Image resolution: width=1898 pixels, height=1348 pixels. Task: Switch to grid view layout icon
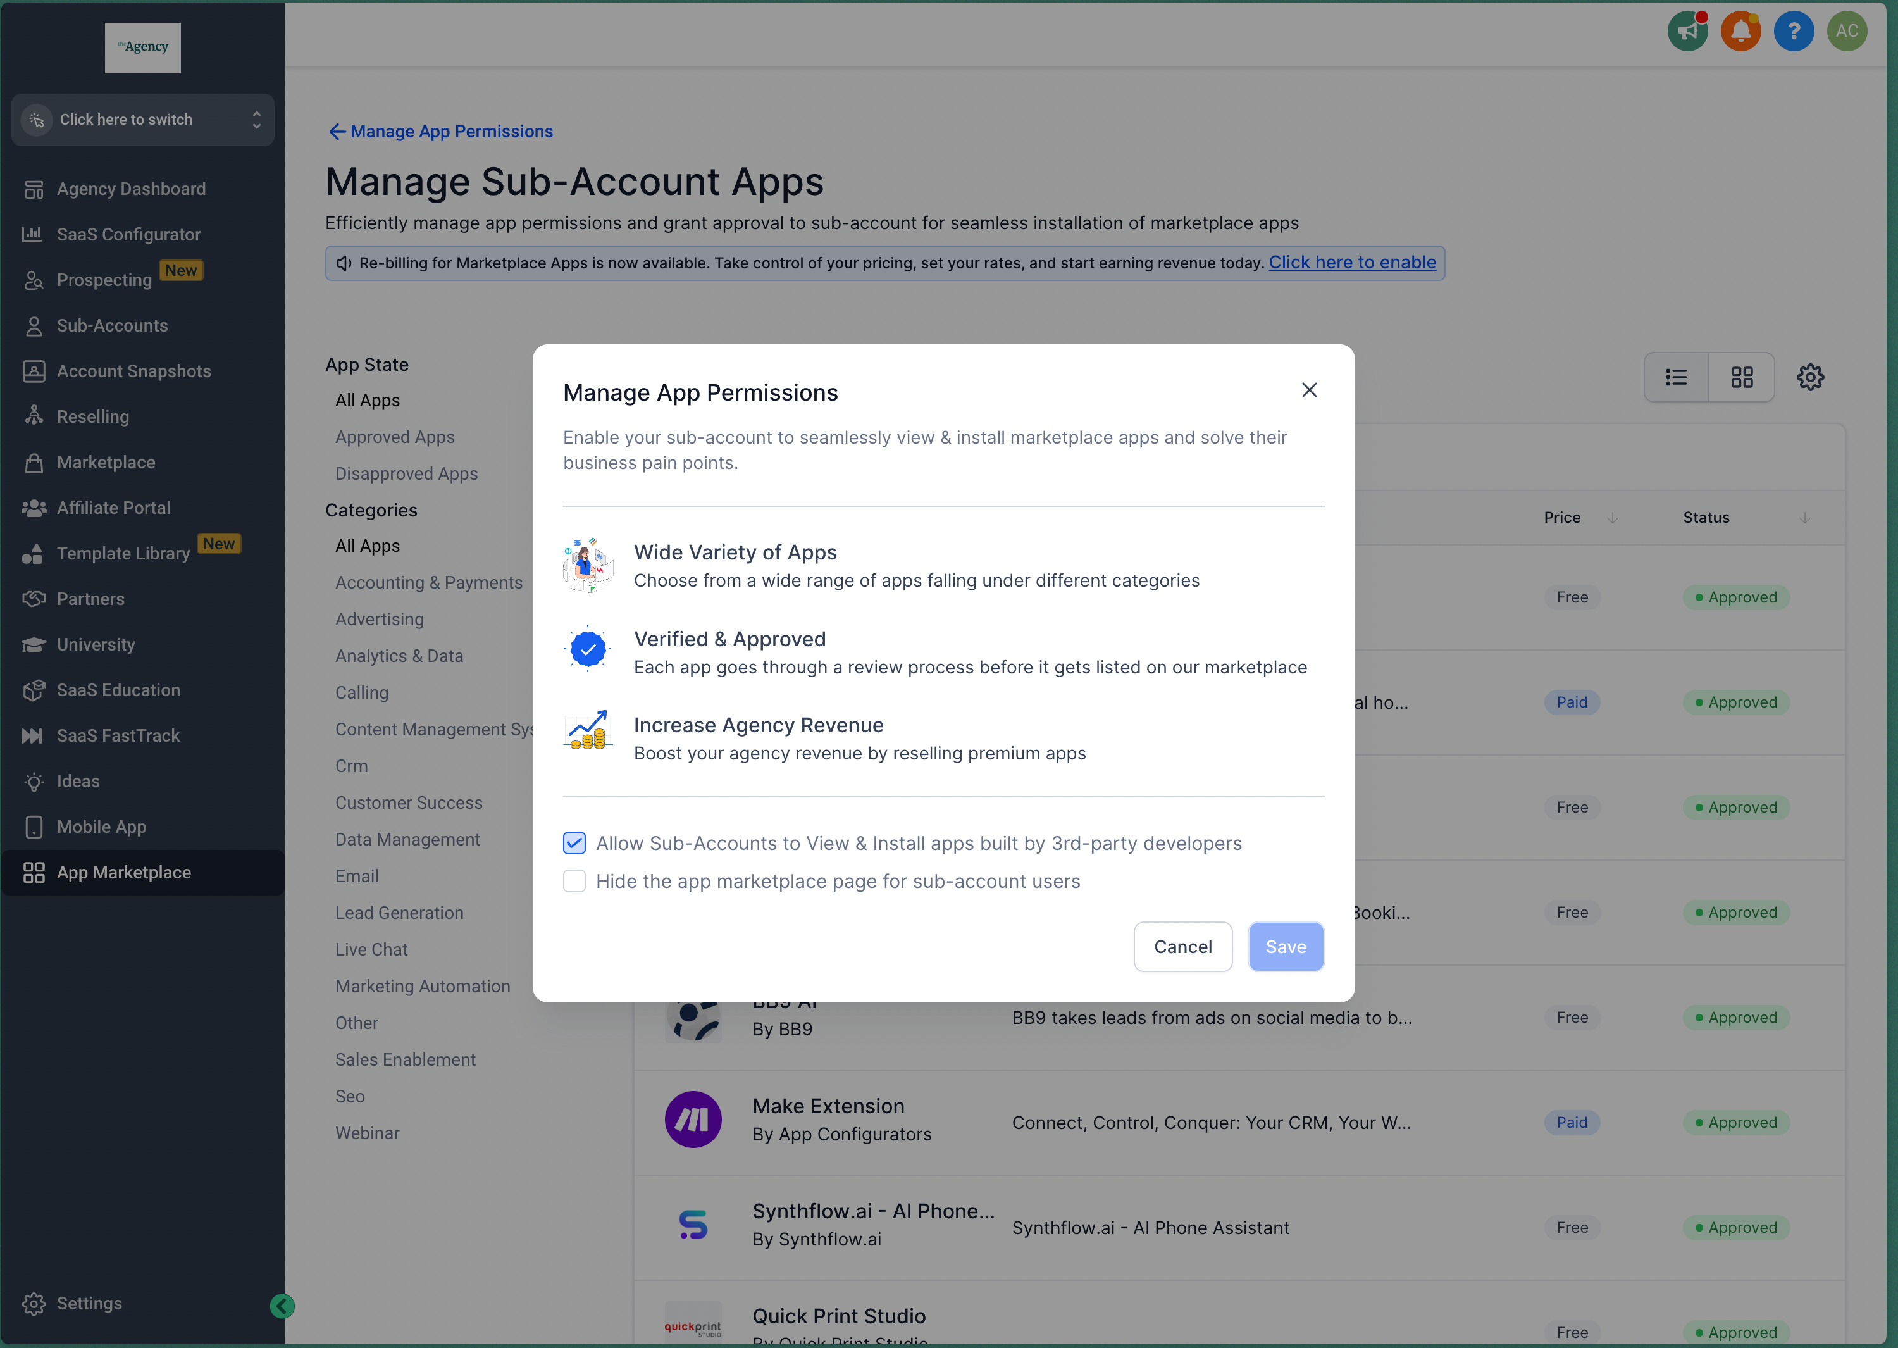click(1741, 378)
